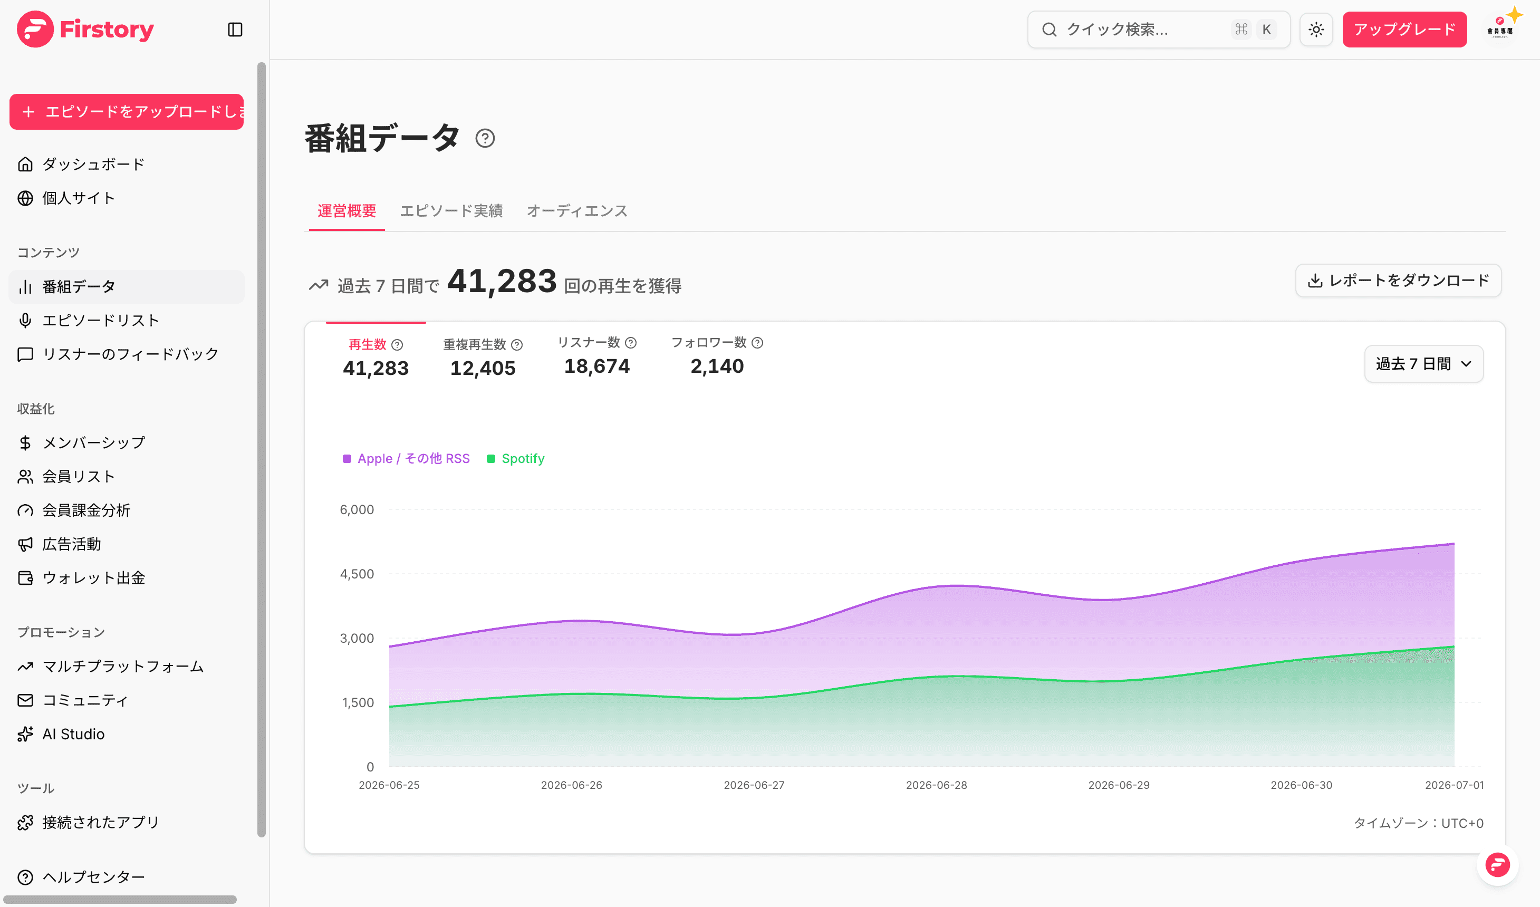Click the アップグレード button
The width and height of the screenshot is (1540, 907).
click(1404, 30)
